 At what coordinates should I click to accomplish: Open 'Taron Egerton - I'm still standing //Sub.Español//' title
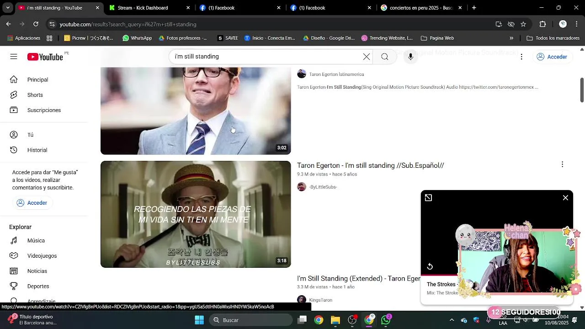tap(370, 165)
